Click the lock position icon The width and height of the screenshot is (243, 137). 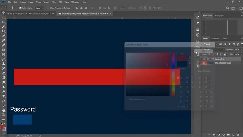click(x=217, y=54)
